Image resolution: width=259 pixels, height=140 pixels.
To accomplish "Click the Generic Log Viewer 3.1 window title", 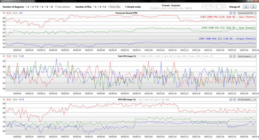I will click(x=18, y=1).
